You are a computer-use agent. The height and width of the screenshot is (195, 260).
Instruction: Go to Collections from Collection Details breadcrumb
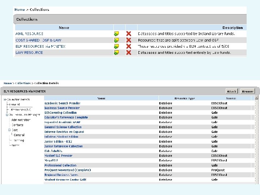23,83
